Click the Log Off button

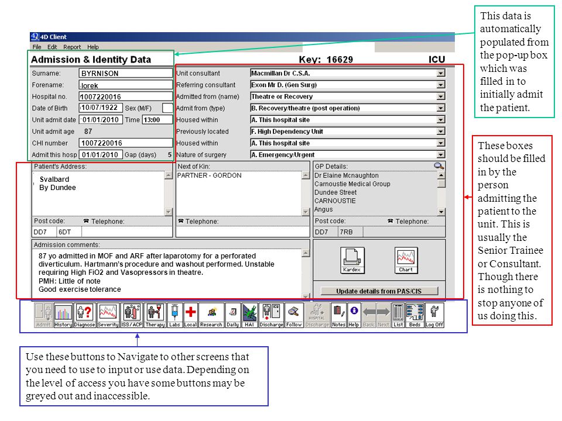(x=434, y=315)
